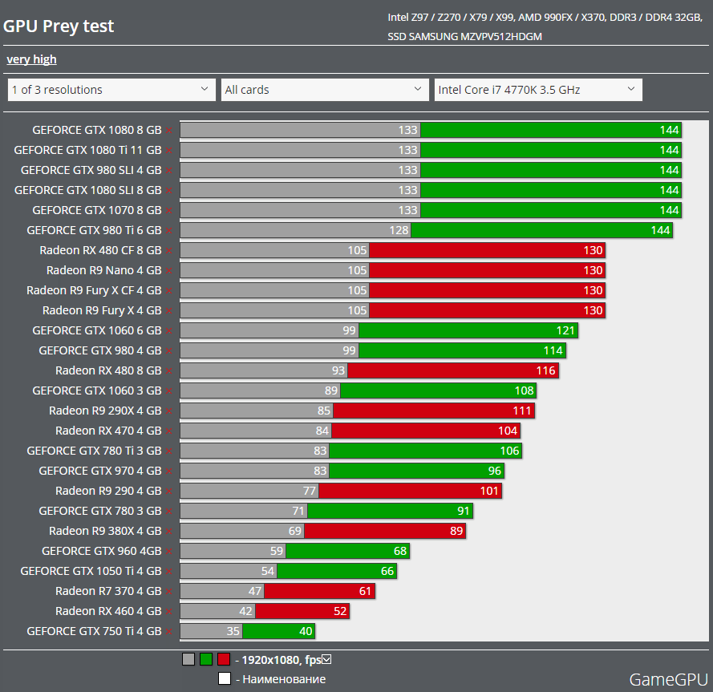This screenshot has height=692, width=713.
Task: Click the green 144 bar for GTX 1080 8 GB
Action: 551,130
